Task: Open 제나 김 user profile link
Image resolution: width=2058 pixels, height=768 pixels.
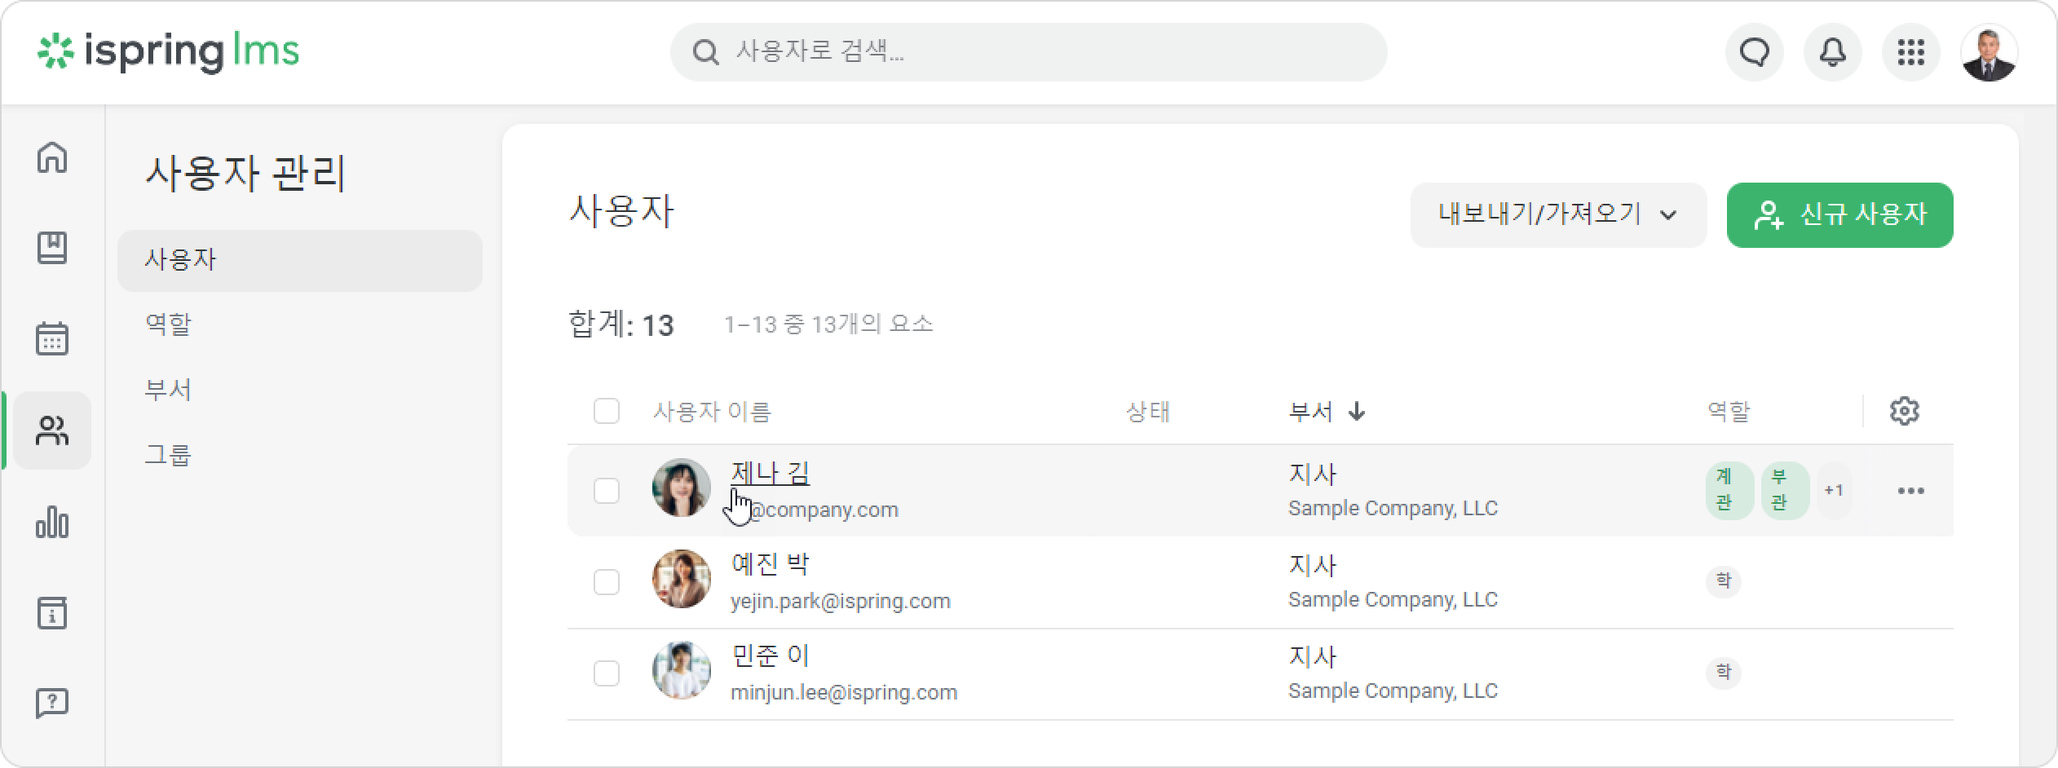Action: pos(770,473)
